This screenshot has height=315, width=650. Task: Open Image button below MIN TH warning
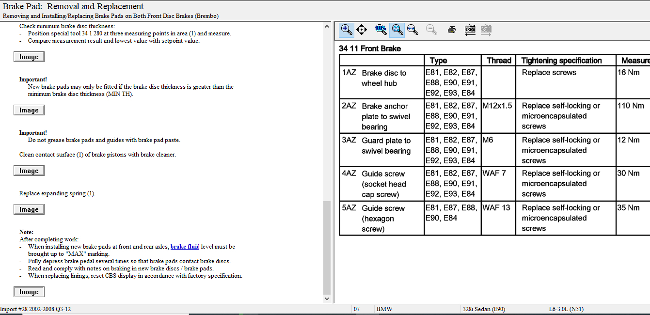[29, 110]
